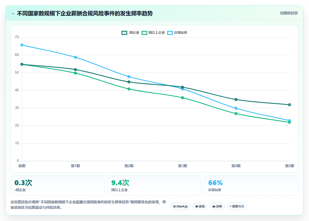Select the 决策标准 data point at 第1期
The image size is (309, 221).
[75, 57]
